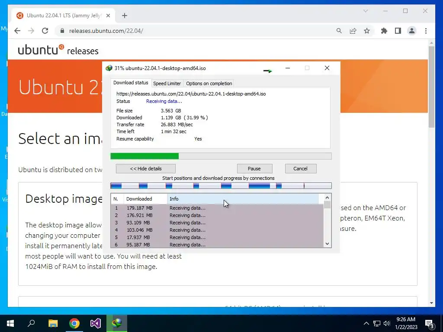Switch to Speed Limiter tab
443x332 pixels.
pyautogui.click(x=167, y=83)
